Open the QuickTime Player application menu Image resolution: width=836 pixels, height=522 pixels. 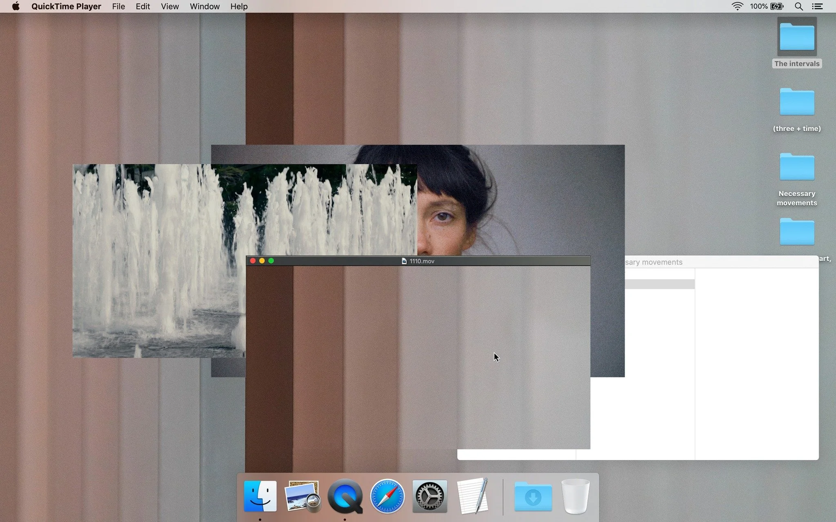click(66, 6)
